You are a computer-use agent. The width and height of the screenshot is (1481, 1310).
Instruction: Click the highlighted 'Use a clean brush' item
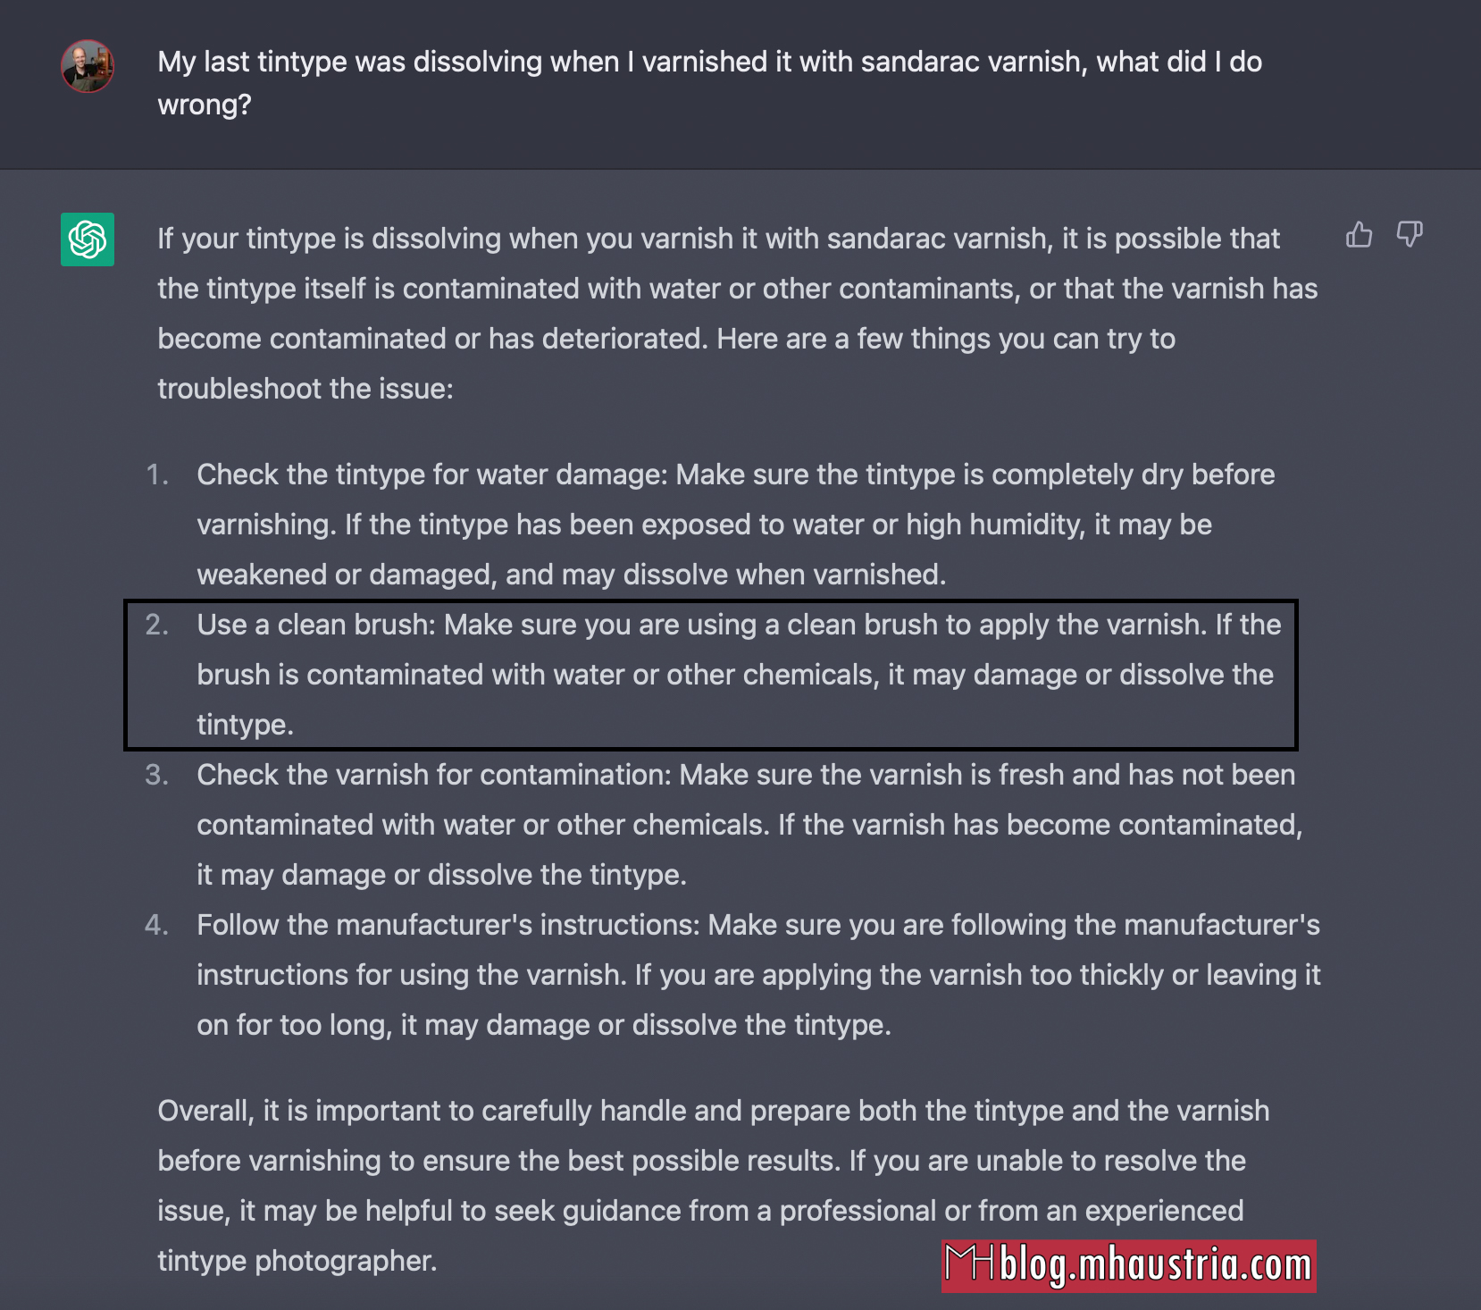740,675
